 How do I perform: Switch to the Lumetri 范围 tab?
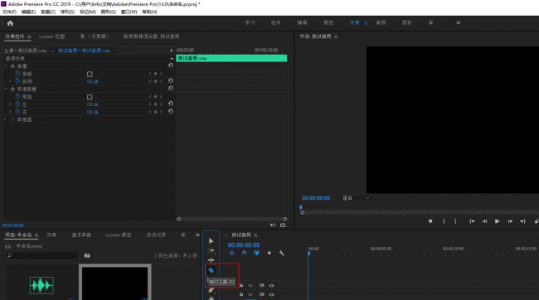click(51, 36)
